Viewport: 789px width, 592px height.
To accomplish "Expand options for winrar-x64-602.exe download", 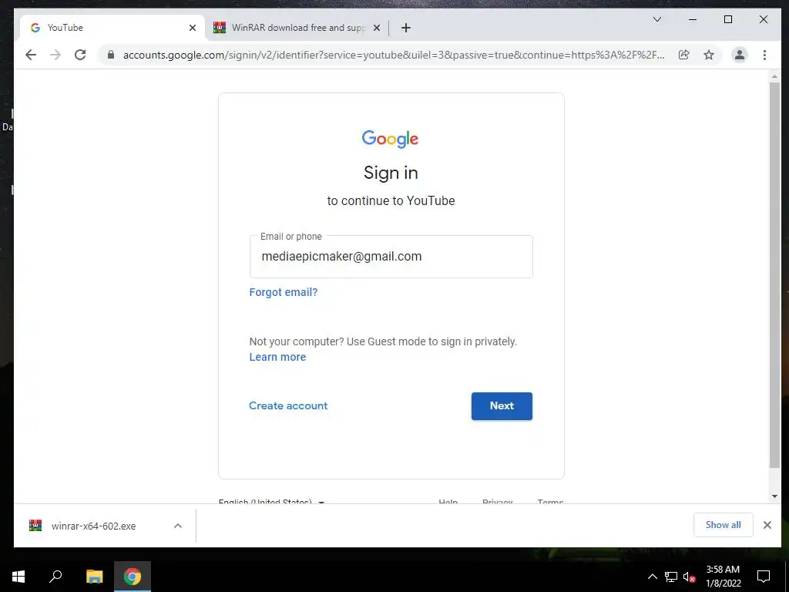I will [x=178, y=526].
